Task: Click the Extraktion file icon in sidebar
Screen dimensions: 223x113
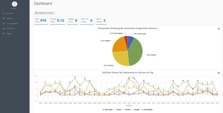Action: click(x=4, y=13)
